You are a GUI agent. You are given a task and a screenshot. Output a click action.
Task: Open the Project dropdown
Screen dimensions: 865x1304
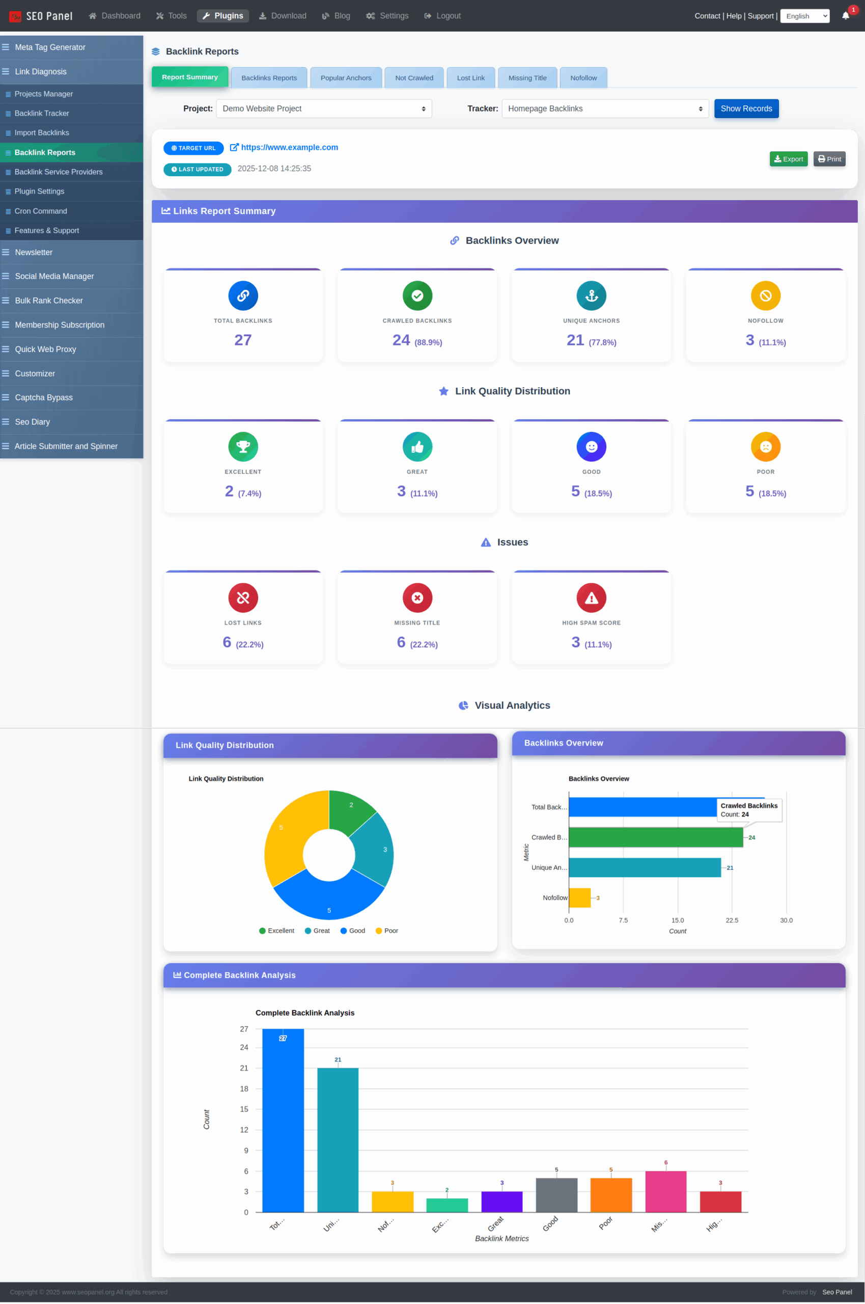click(x=324, y=108)
